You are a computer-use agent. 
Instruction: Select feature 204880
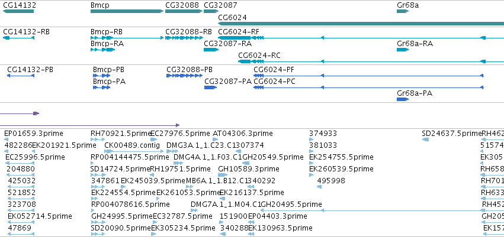pyautogui.click(x=21, y=175)
